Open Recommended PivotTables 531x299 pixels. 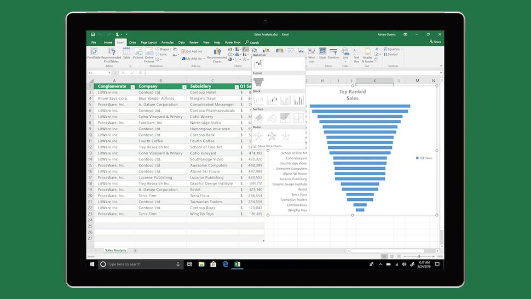(x=112, y=55)
